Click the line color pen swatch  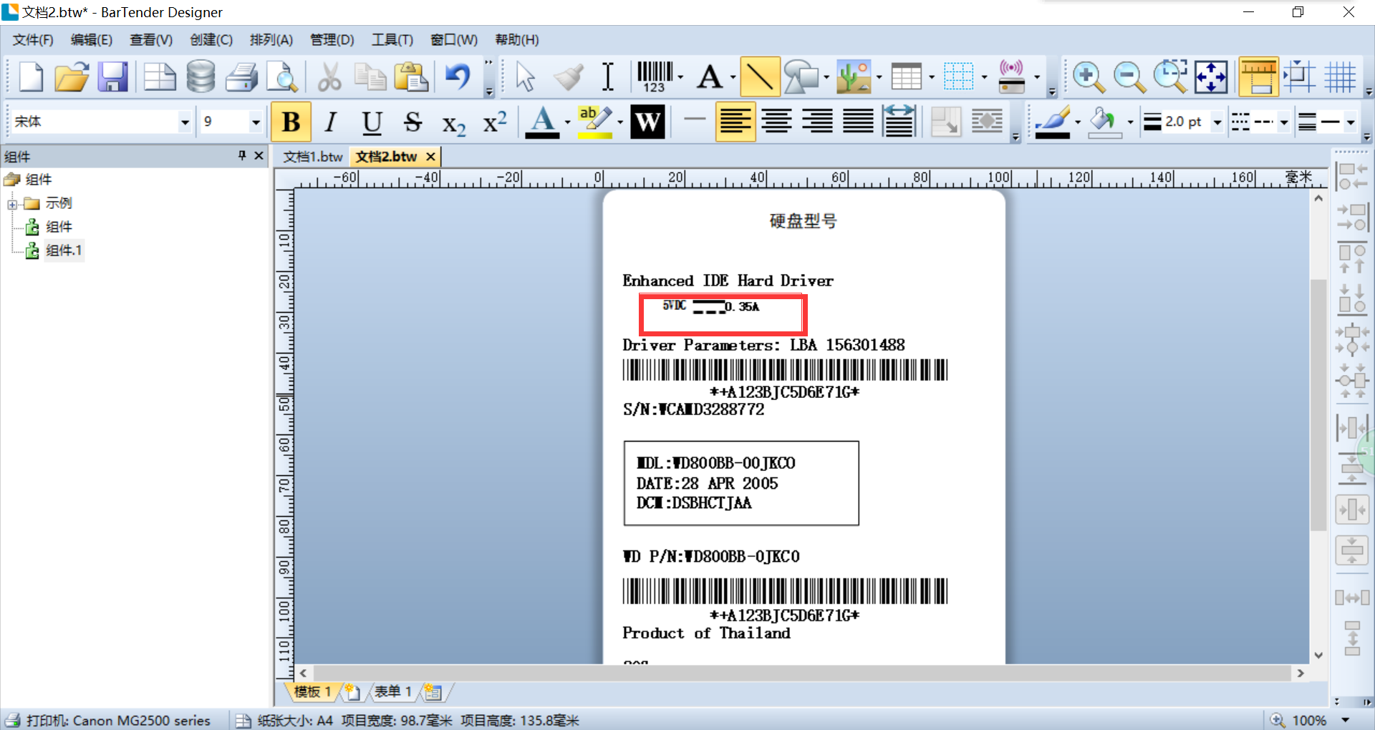tap(1052, 122)
